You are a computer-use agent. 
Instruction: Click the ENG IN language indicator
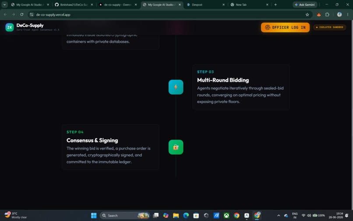(x=295, y=215)
